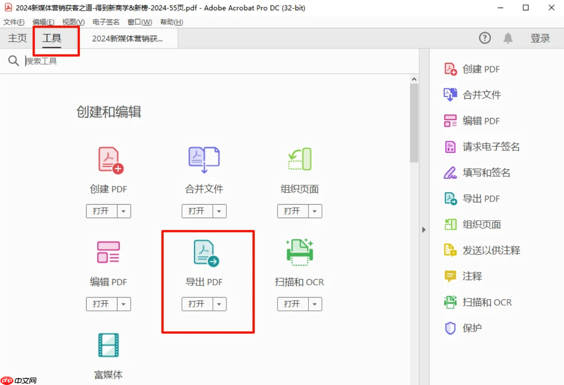Open the 合并文件 tool icon
564x385 pixels.
coord(204,159)
